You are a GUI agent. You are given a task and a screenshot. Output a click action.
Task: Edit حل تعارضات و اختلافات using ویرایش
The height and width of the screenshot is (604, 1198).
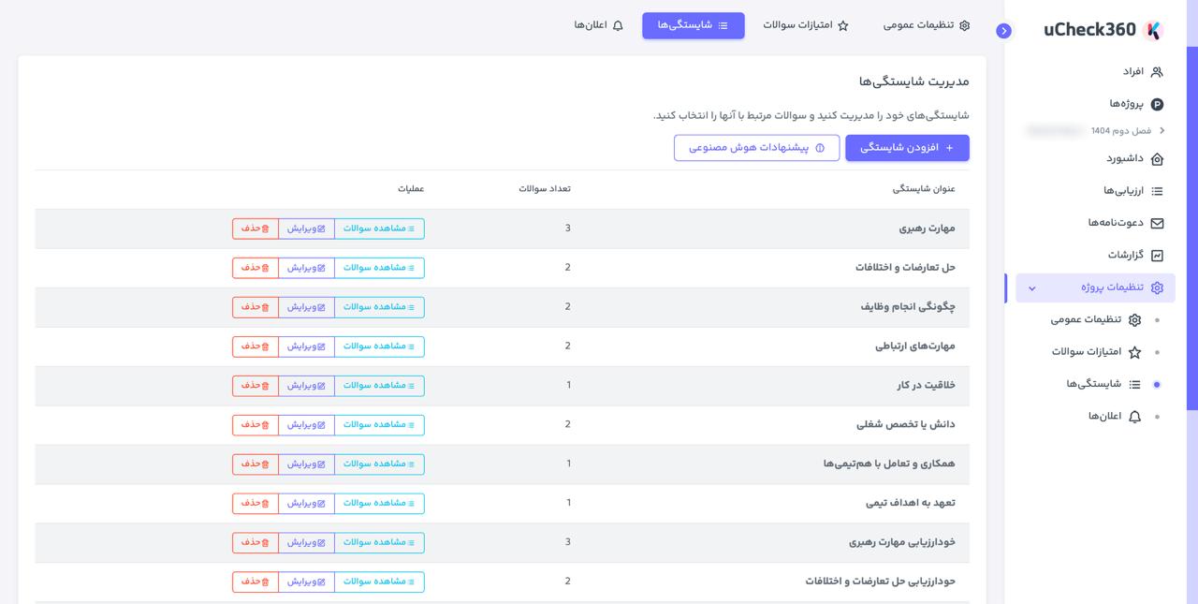(x=303, y=267)
